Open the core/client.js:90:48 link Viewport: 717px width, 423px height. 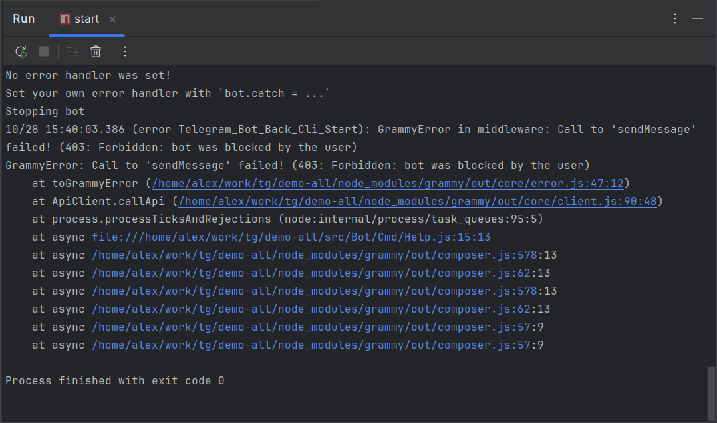(418, 202)
